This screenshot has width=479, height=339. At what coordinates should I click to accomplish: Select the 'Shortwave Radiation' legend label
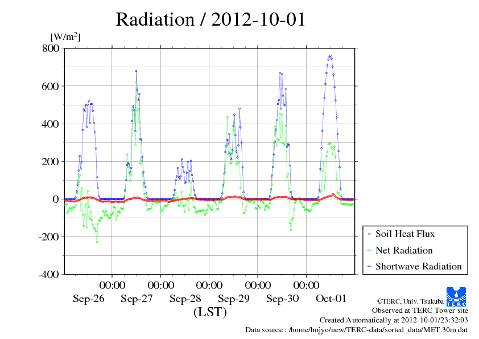[x=419, y=266]
